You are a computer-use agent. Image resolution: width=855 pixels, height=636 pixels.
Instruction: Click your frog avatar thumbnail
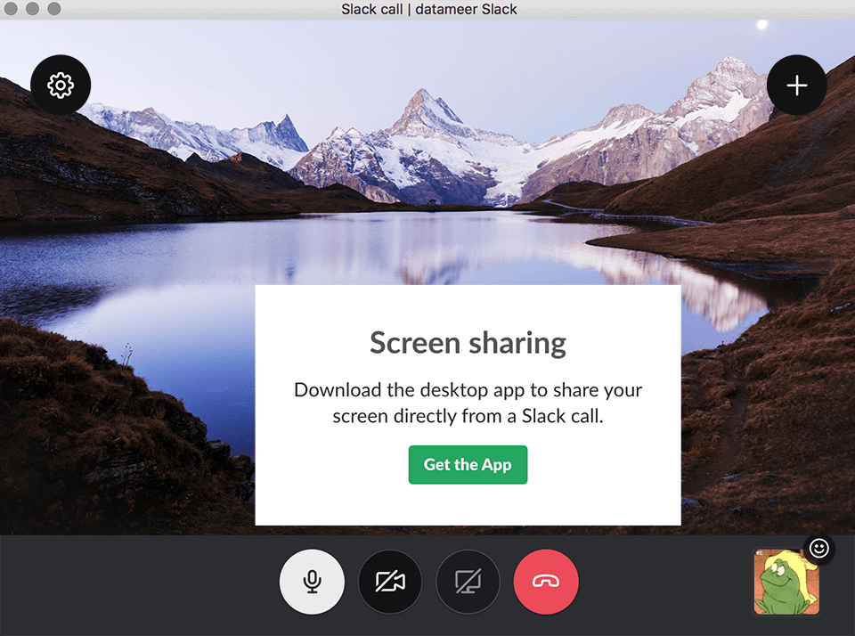(x=785, y=584)
